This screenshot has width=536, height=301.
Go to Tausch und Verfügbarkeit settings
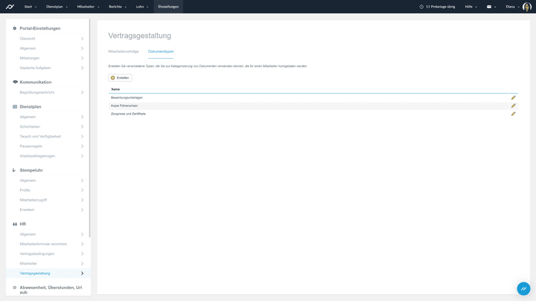40,136
